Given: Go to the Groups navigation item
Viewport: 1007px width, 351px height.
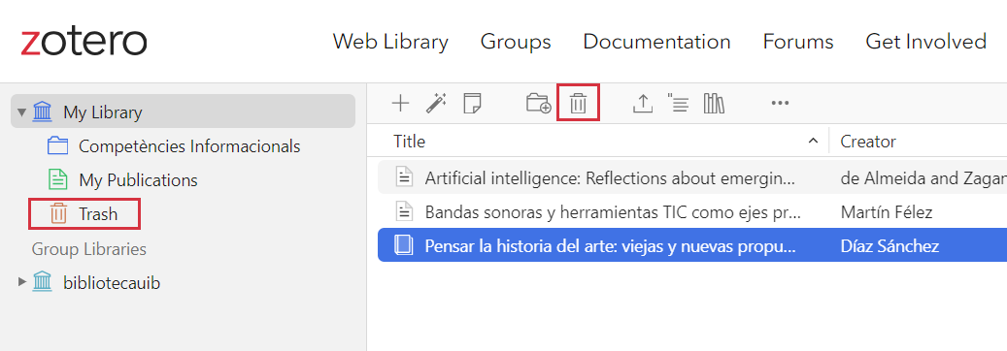Looking at the screenshot, I should pyautogui.click(x=516, y=42).
